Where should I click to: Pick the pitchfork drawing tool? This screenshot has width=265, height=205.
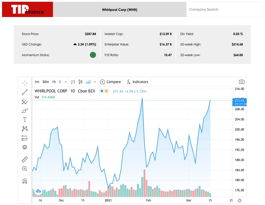(x=25, y=102)
